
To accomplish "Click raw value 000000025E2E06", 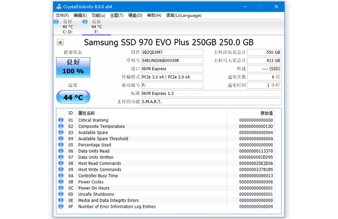I will (x=256, y=163).
